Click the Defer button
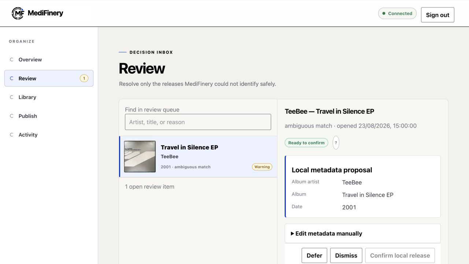Image resolution: width=469 pixels, height=264 pixels. click(x=314, y=256)
